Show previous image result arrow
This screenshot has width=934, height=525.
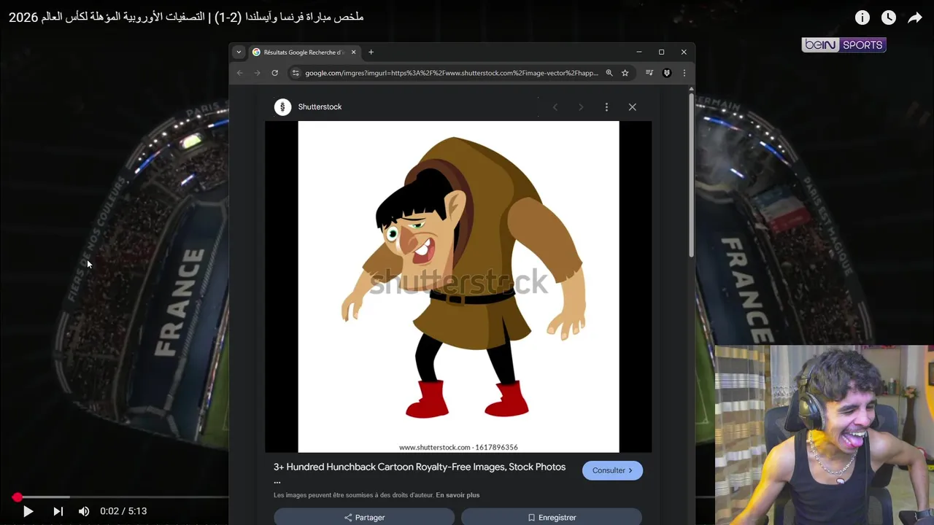[555, 107]
